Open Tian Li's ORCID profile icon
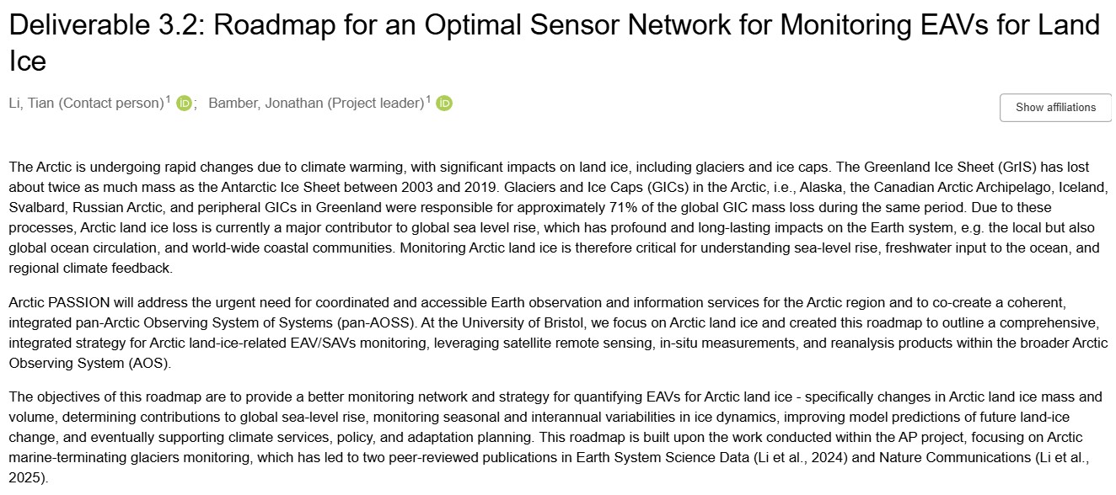1116x495 pixels. (x=184, y=104)
